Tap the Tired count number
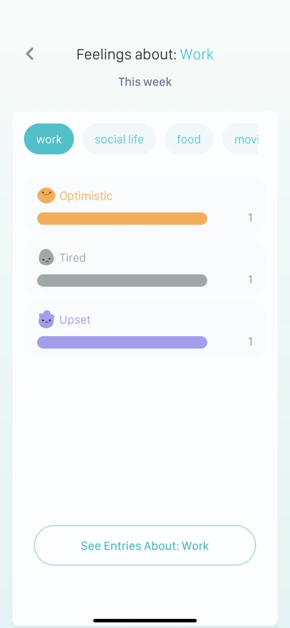The height and width of the screenshot is (628, 290). (250, 279)
